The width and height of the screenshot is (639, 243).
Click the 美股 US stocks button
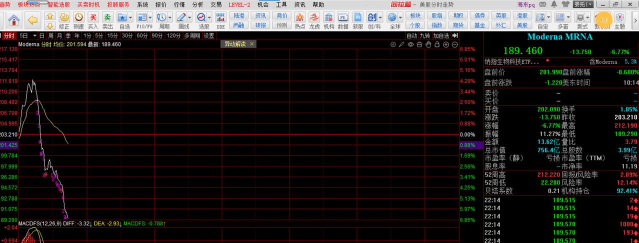pos(522,25)
